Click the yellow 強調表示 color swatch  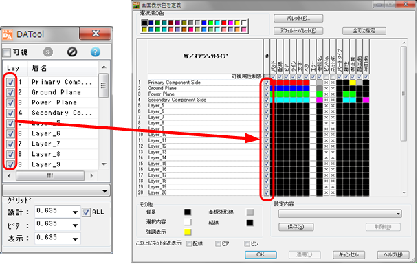pos(188,232)
